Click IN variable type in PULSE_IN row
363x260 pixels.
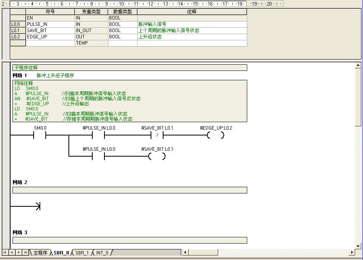(x=91, y=24)
